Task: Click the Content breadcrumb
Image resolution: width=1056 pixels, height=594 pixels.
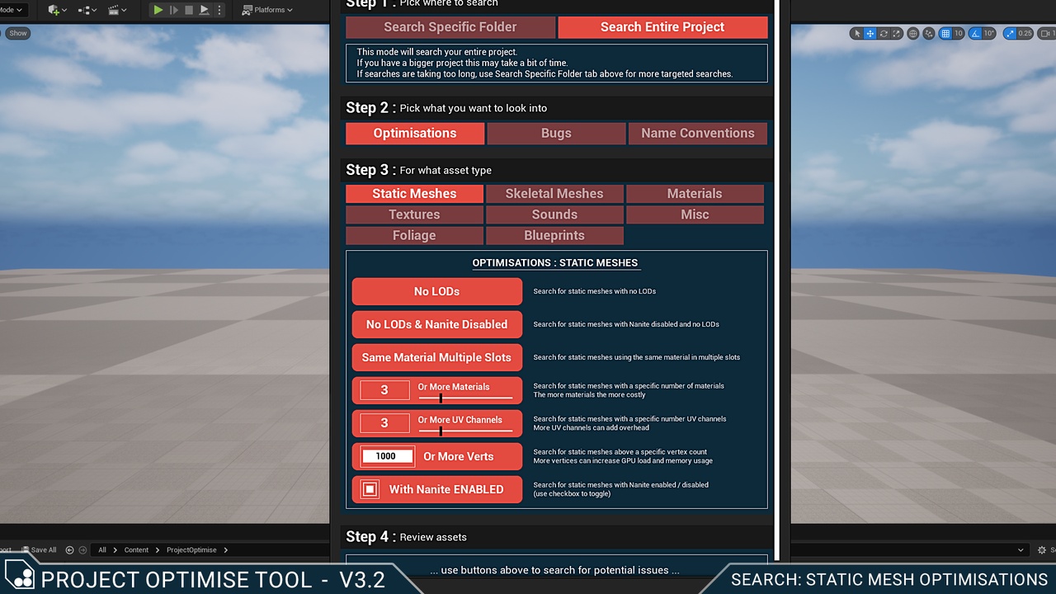Action: coord(137,550)
